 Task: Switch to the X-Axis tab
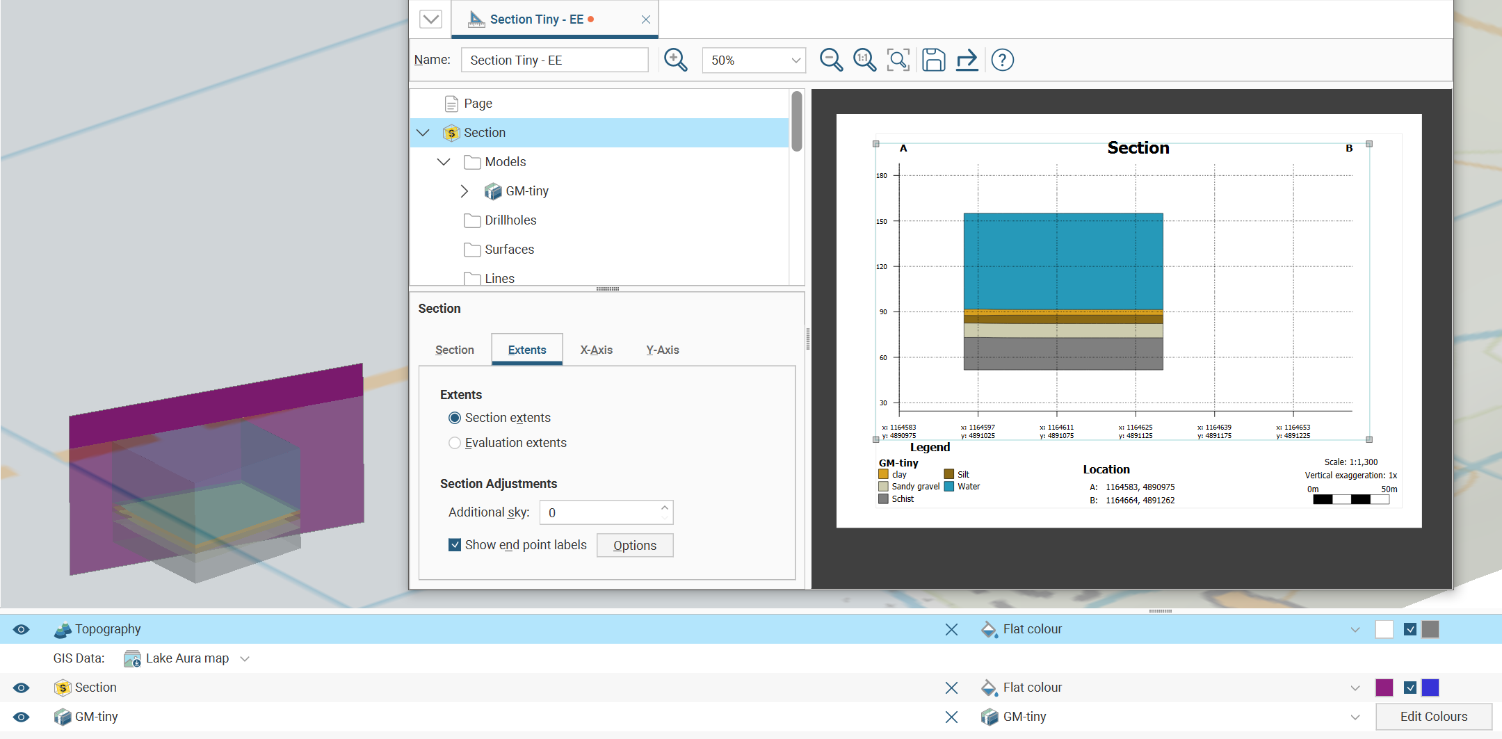596,350
